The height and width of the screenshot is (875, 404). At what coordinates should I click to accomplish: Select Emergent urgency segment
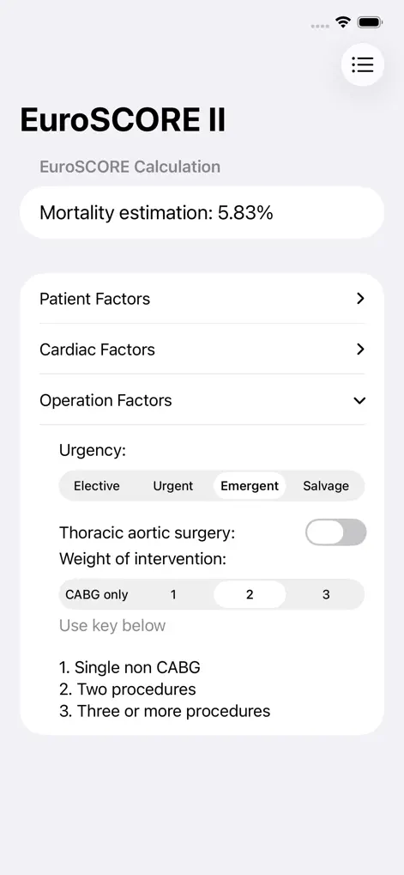[249, 485]
